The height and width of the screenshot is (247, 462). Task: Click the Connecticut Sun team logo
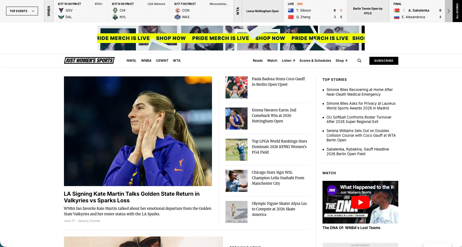[x=178, y=10]
